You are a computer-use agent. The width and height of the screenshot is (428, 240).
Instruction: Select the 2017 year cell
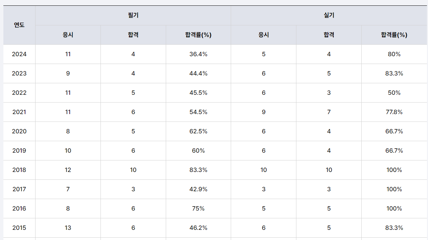pyautogui.click(x=19, y=189)
